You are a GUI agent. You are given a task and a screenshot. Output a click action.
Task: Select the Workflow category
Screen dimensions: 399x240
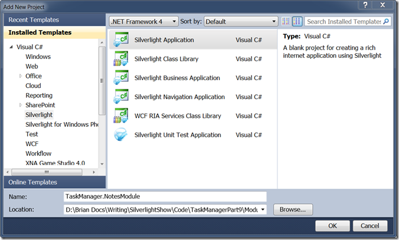[38, 153]
